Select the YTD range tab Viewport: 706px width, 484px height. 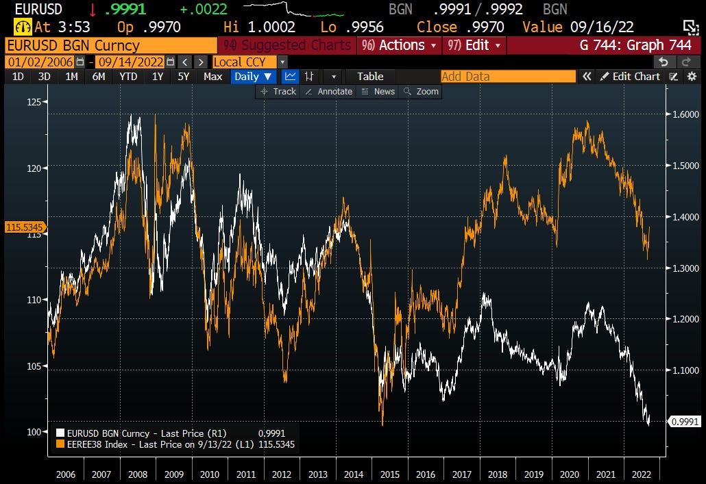(x=128, y=77)
